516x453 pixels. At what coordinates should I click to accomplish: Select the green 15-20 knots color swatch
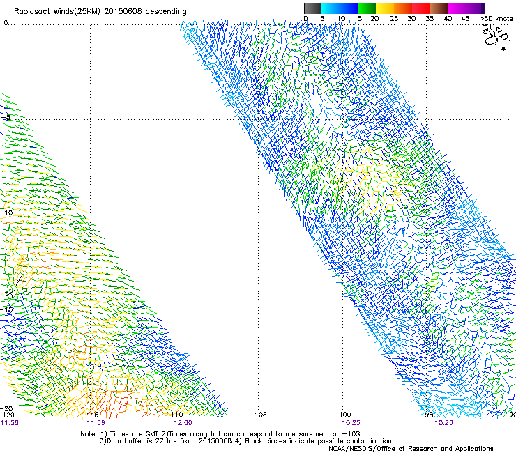pyautogui.click(x=367, y=8)
